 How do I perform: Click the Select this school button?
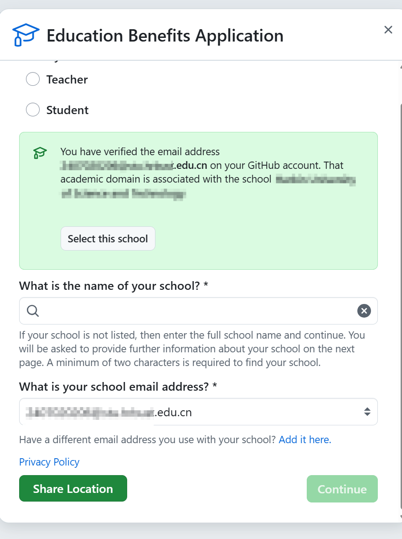pos(108,238)
